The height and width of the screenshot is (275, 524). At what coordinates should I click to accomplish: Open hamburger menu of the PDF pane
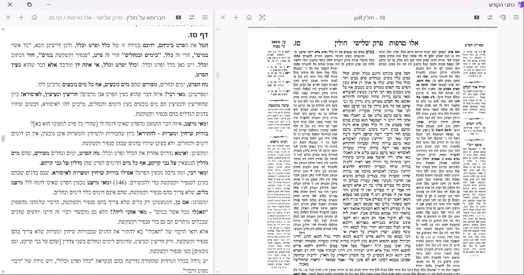tap(516, 18)
